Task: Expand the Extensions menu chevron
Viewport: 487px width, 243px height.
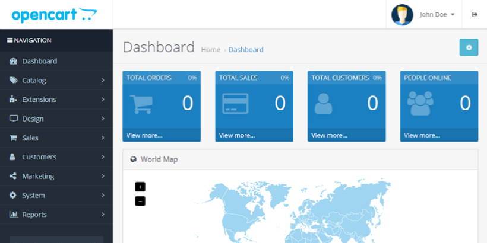Action: click(103, 100)
